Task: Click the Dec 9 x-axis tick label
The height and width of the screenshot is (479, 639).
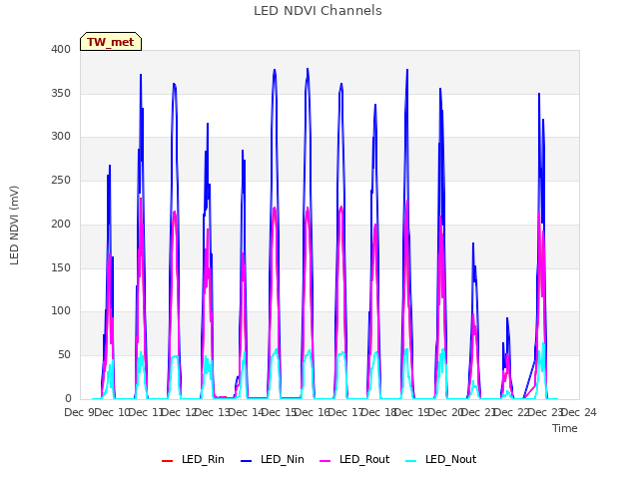Action: tap(79, 412)
